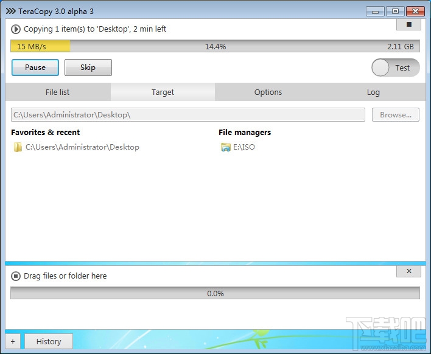Viewport: 431px width, 354px height.
Task: Click the 'Favorites & recent' heading
Action: [x=46, y=133]
